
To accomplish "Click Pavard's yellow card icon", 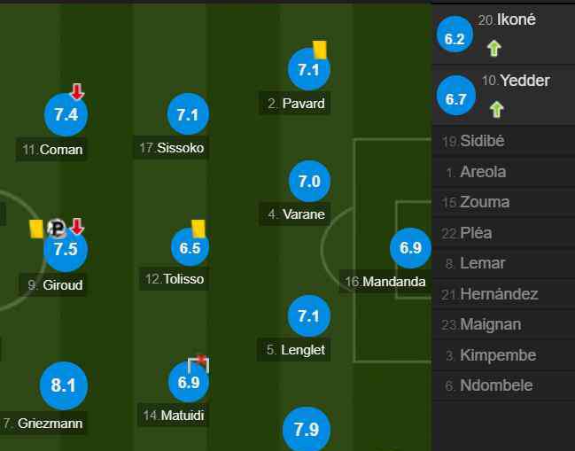I will (x=320, y=50).
